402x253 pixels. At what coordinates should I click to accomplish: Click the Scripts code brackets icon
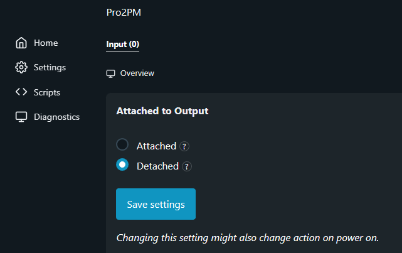point(21,92)
